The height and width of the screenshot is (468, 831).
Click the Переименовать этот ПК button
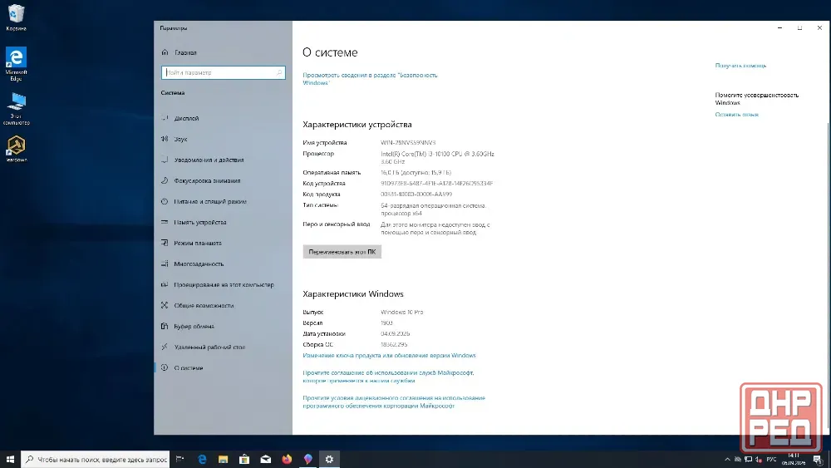pos(342,252)
